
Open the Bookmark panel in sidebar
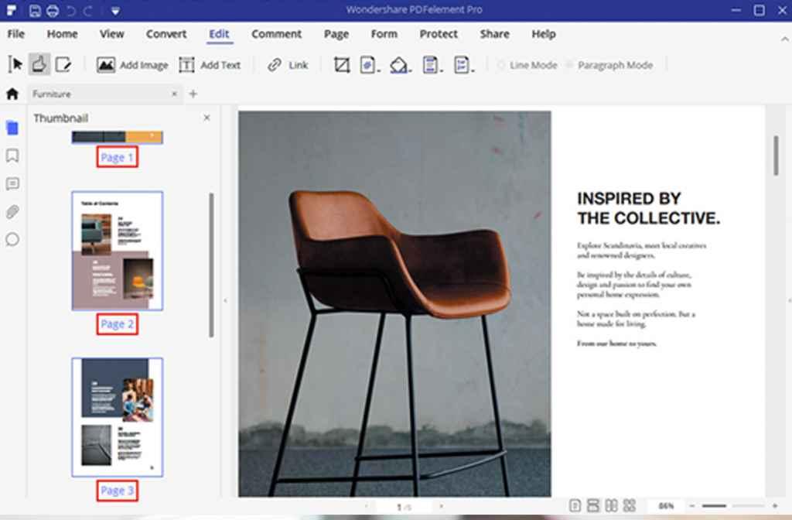[x=12, y=156]
